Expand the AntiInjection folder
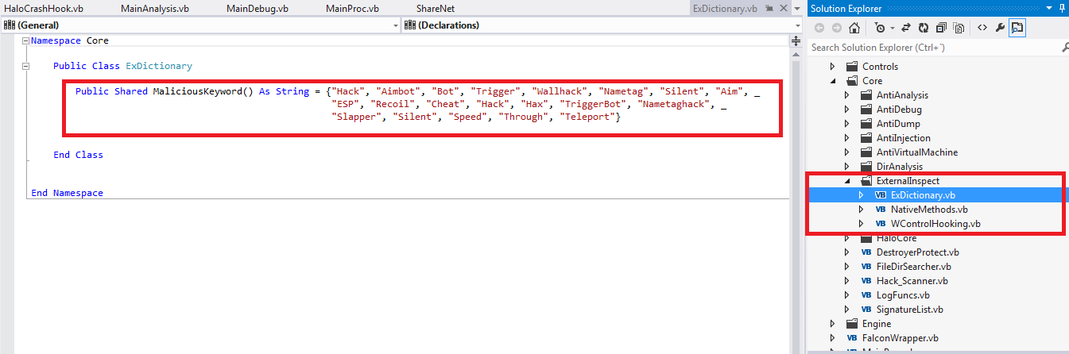Image resolution: width=1069 pixels, height=354 pixels. click(x=847, y=138)
